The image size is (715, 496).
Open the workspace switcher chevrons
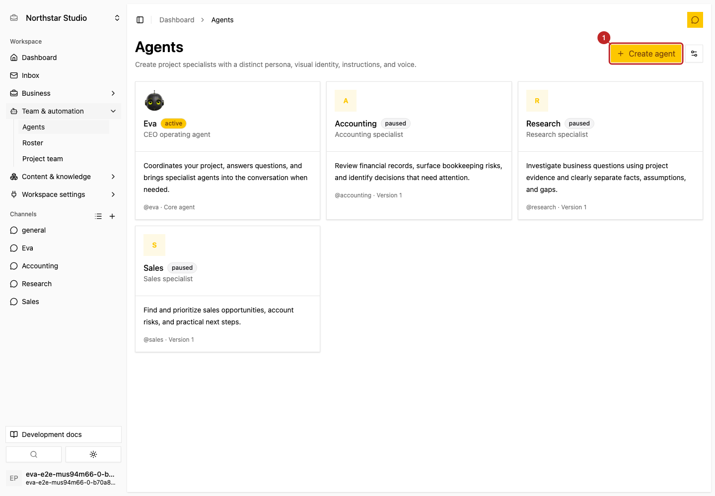click(x=117, y=18)
